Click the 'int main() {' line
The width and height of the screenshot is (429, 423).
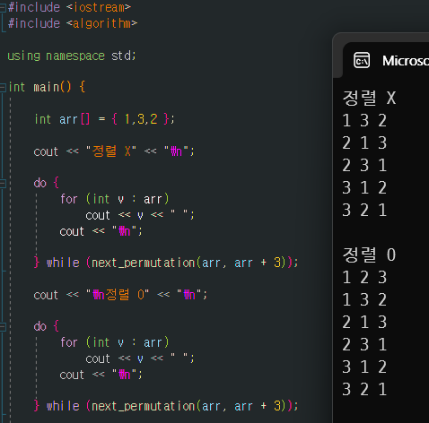(47, 87)
